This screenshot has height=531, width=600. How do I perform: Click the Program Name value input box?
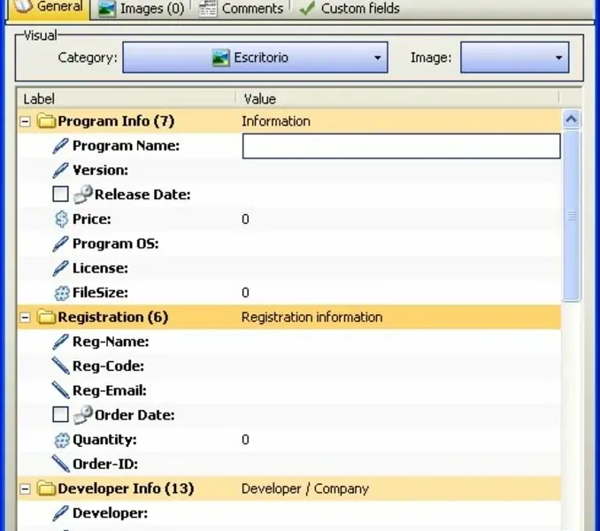point(402,146)
